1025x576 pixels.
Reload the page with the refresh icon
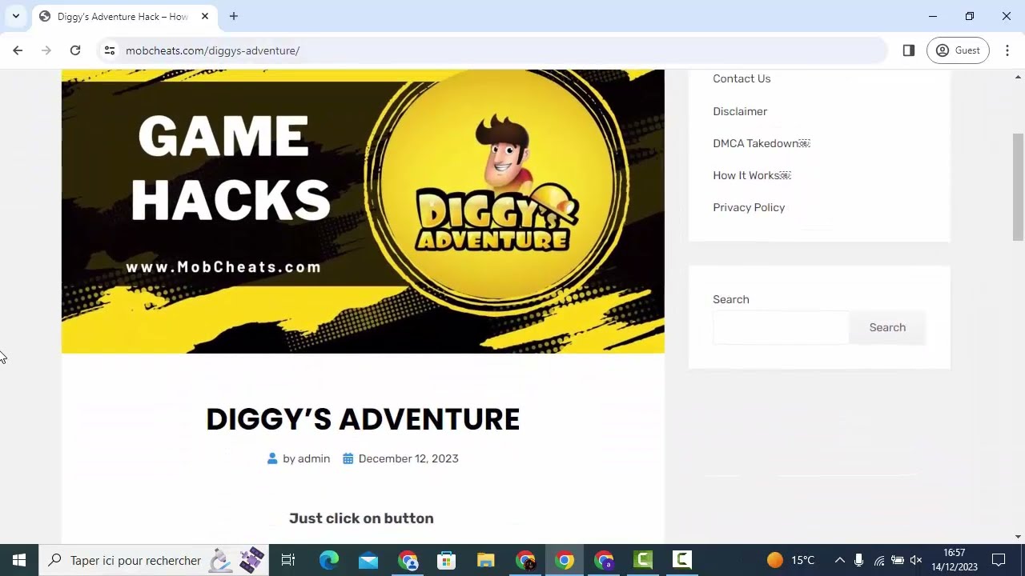point(75,50)
